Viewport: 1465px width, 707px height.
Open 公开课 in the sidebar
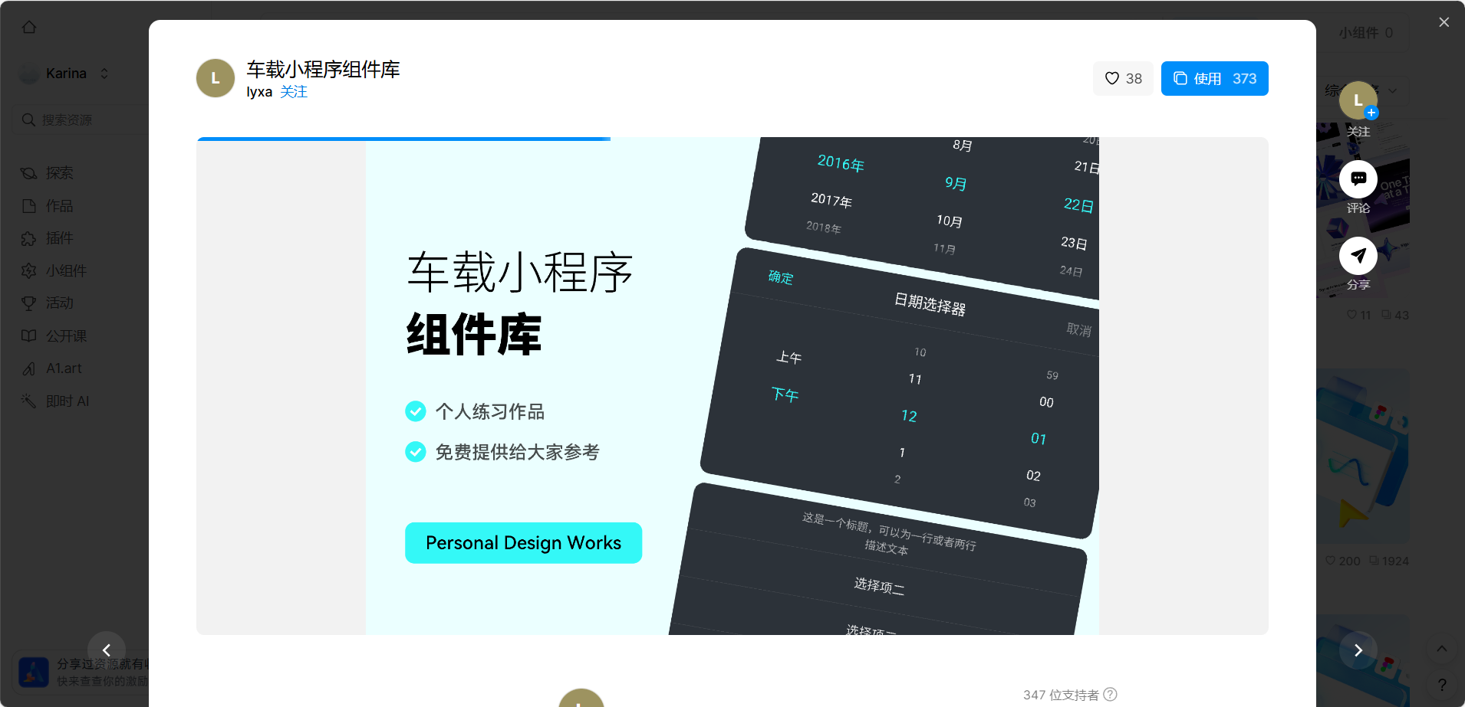click(65, 336)
